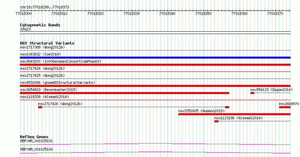Click the 77018310 ruler coordinate
The width and height of the screenshot is (300, 157).
point(60,13)
